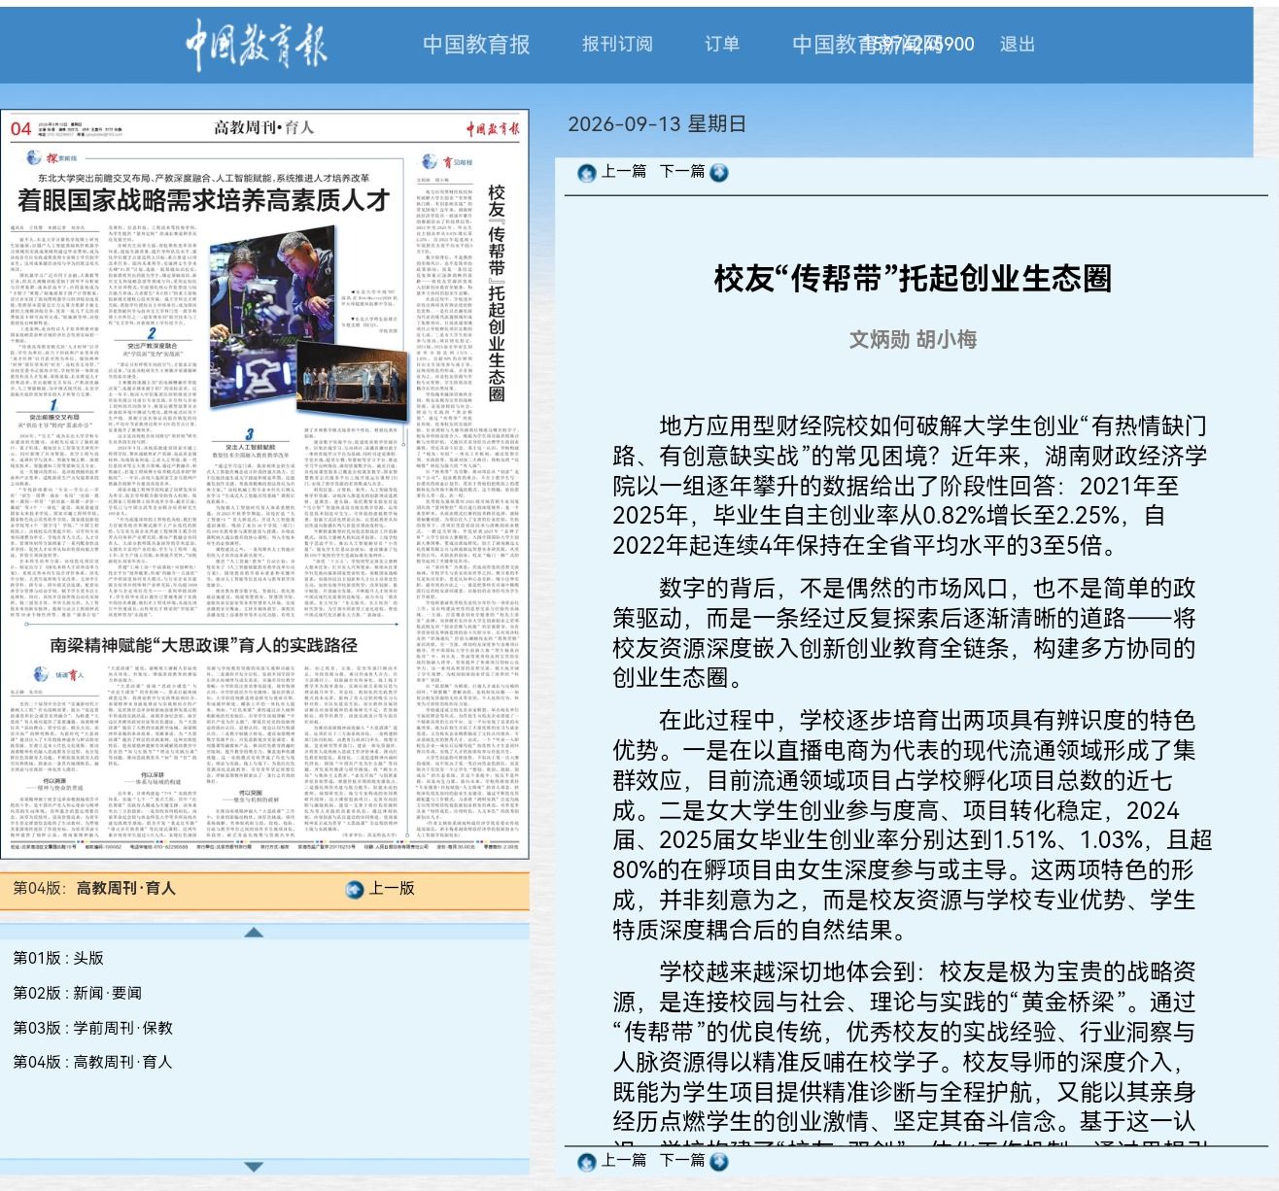Click the vertical 校友传帮带托起创业生态圈 headline on the page image
The width and height of the screenshot is (1279, 1191).
click(x=497, y=293)
